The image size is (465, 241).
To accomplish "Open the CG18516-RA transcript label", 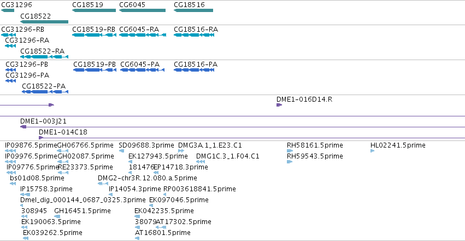I will click(x=196, y=30).
